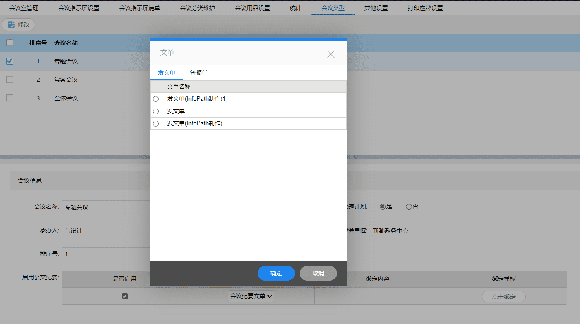Open the 统计 menu tab

tap(295, 8)
